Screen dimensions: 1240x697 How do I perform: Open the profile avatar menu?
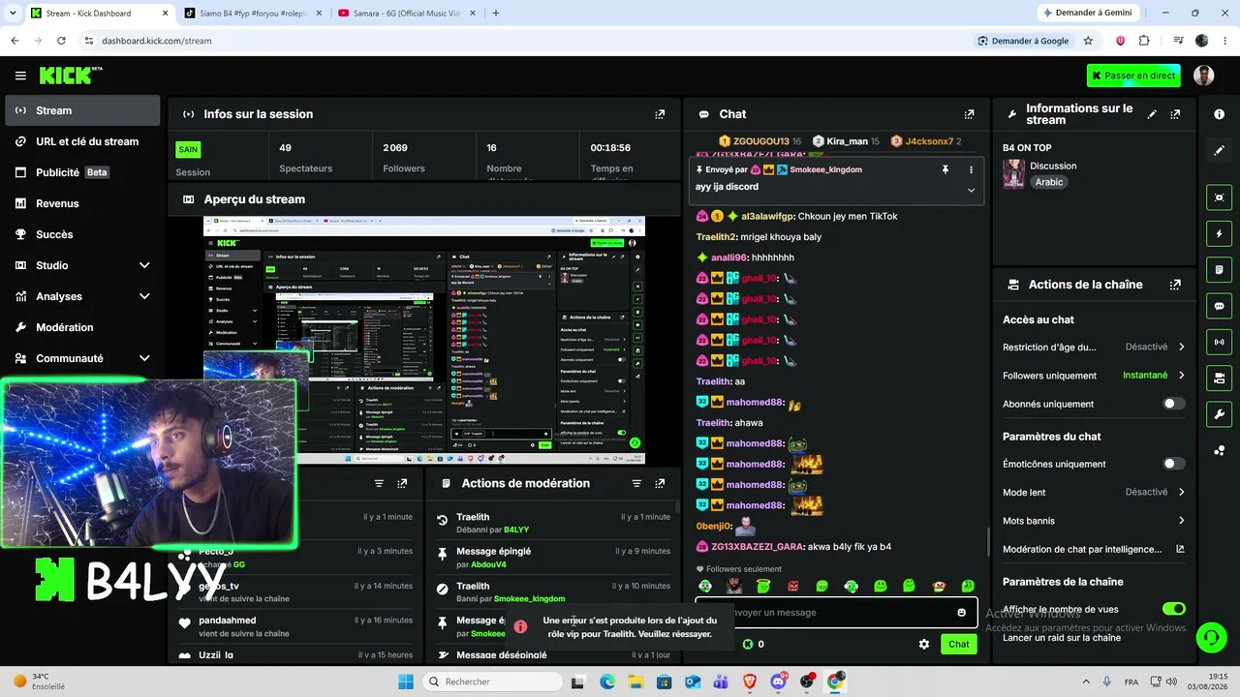coord(1203,76)
